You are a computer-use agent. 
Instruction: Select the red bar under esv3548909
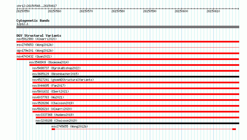134,65
